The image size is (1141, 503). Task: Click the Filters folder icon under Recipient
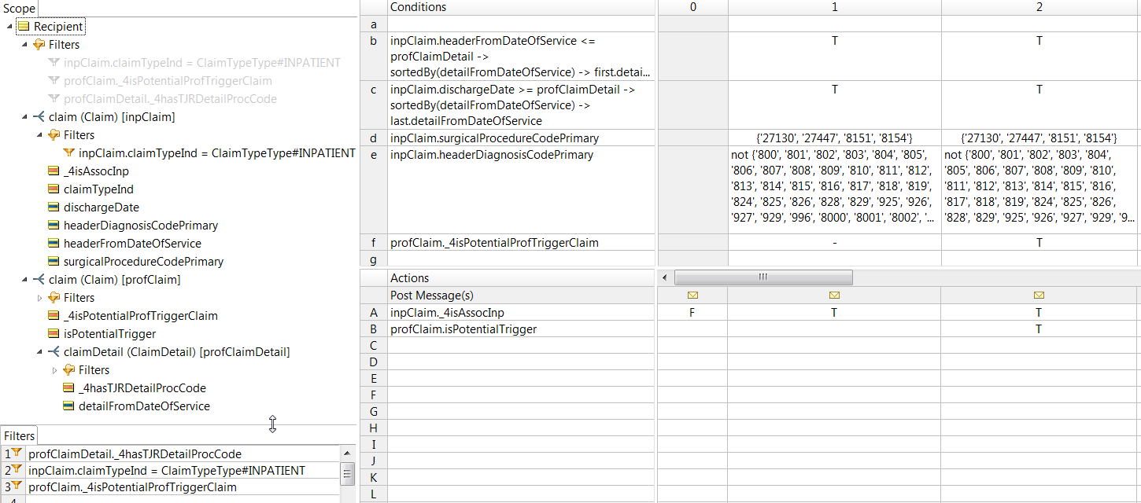39,45
